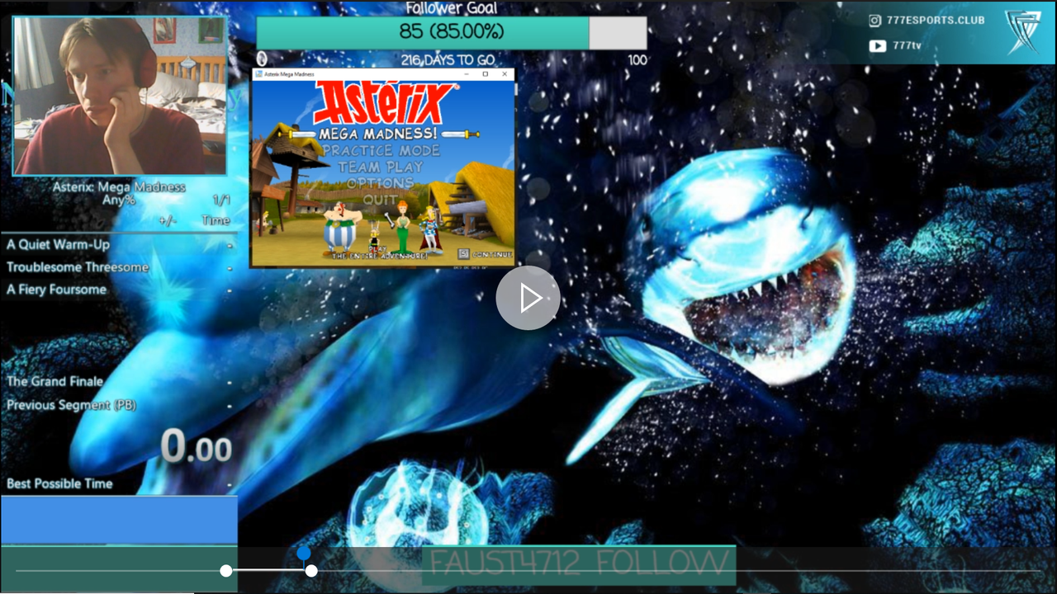The width and height of the screenshot is (1057, 594).
Task: Click the Mega Madness! subtitle logo
Action: pyautogui.click(x=379, y=133)
